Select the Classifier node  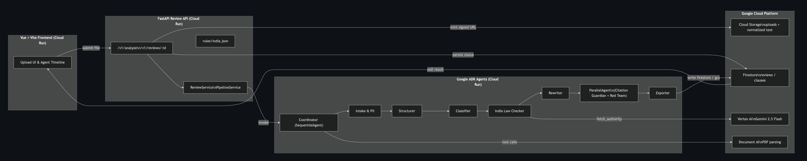(463, 111)
